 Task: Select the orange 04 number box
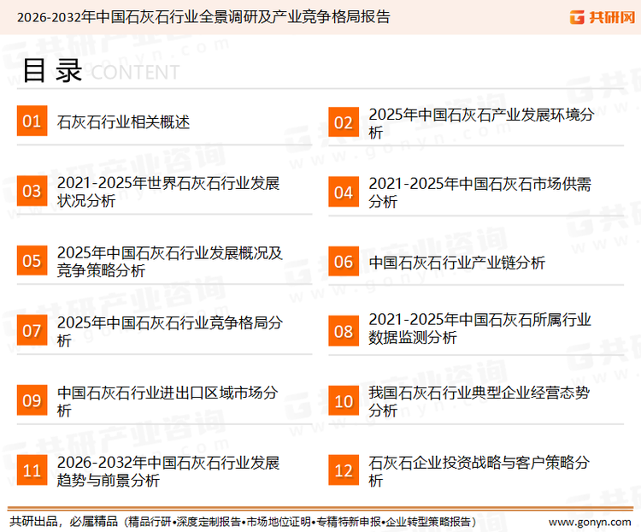(x=344, y=192)
